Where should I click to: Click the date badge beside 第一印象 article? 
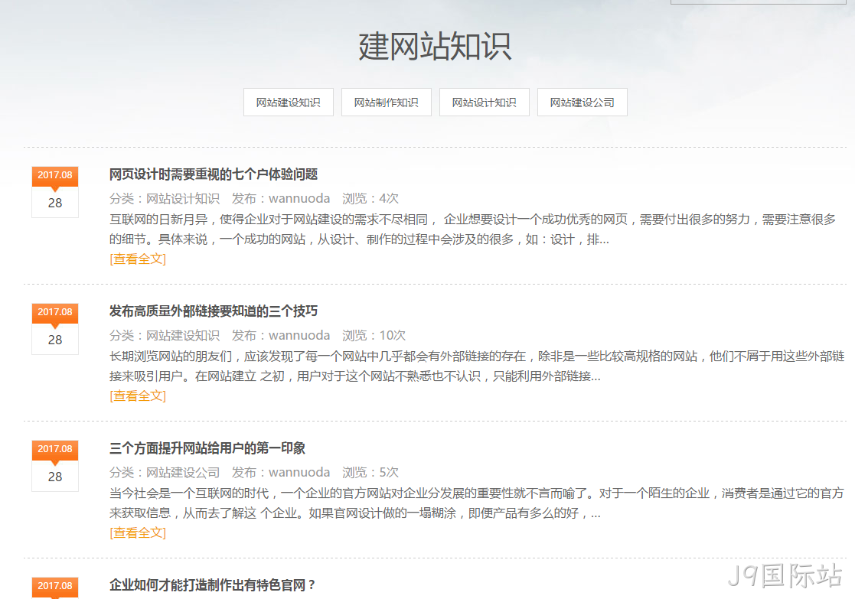55,465
